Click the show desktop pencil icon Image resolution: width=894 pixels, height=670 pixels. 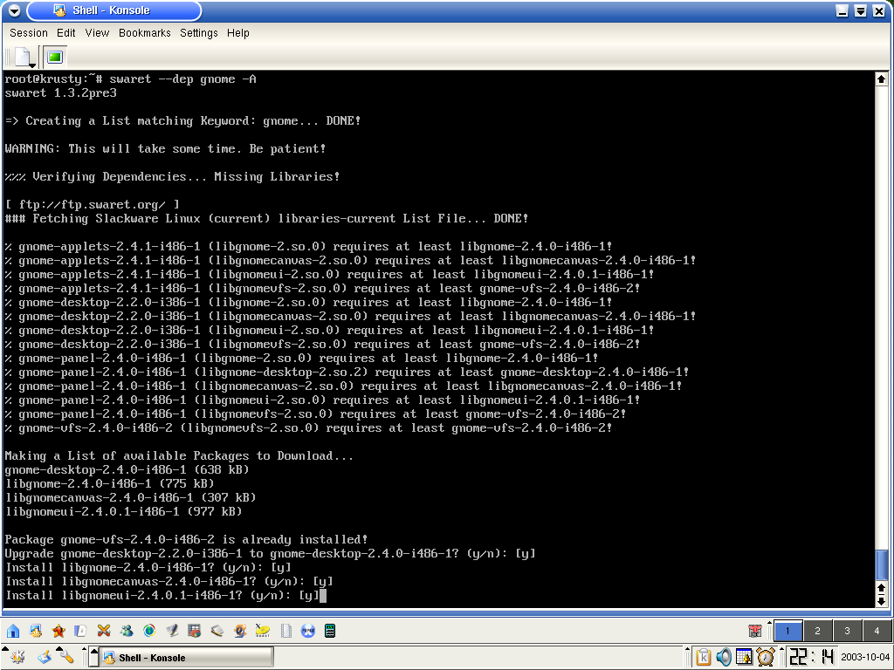[45, 658]
